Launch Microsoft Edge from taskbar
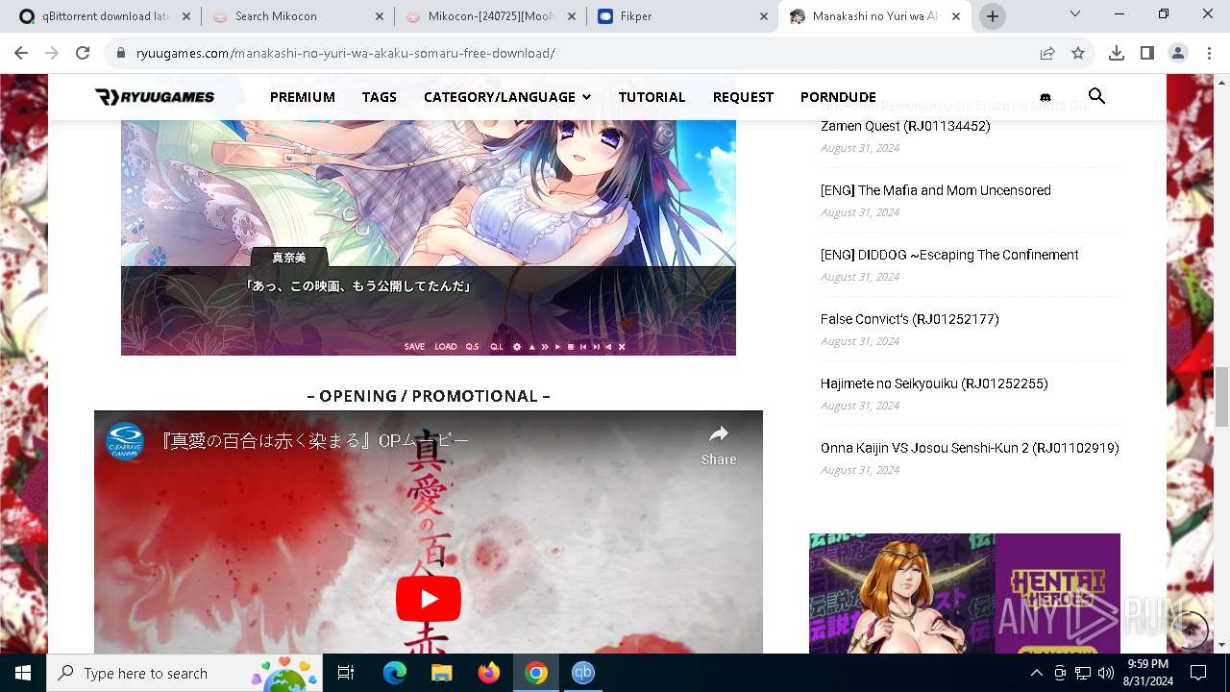 tap(395, 673)
